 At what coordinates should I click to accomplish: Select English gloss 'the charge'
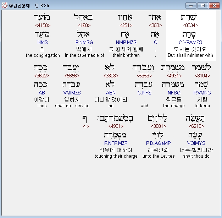coord(174,105)
